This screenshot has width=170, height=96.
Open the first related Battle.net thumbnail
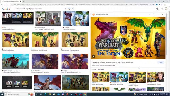[x=101, y=77]
